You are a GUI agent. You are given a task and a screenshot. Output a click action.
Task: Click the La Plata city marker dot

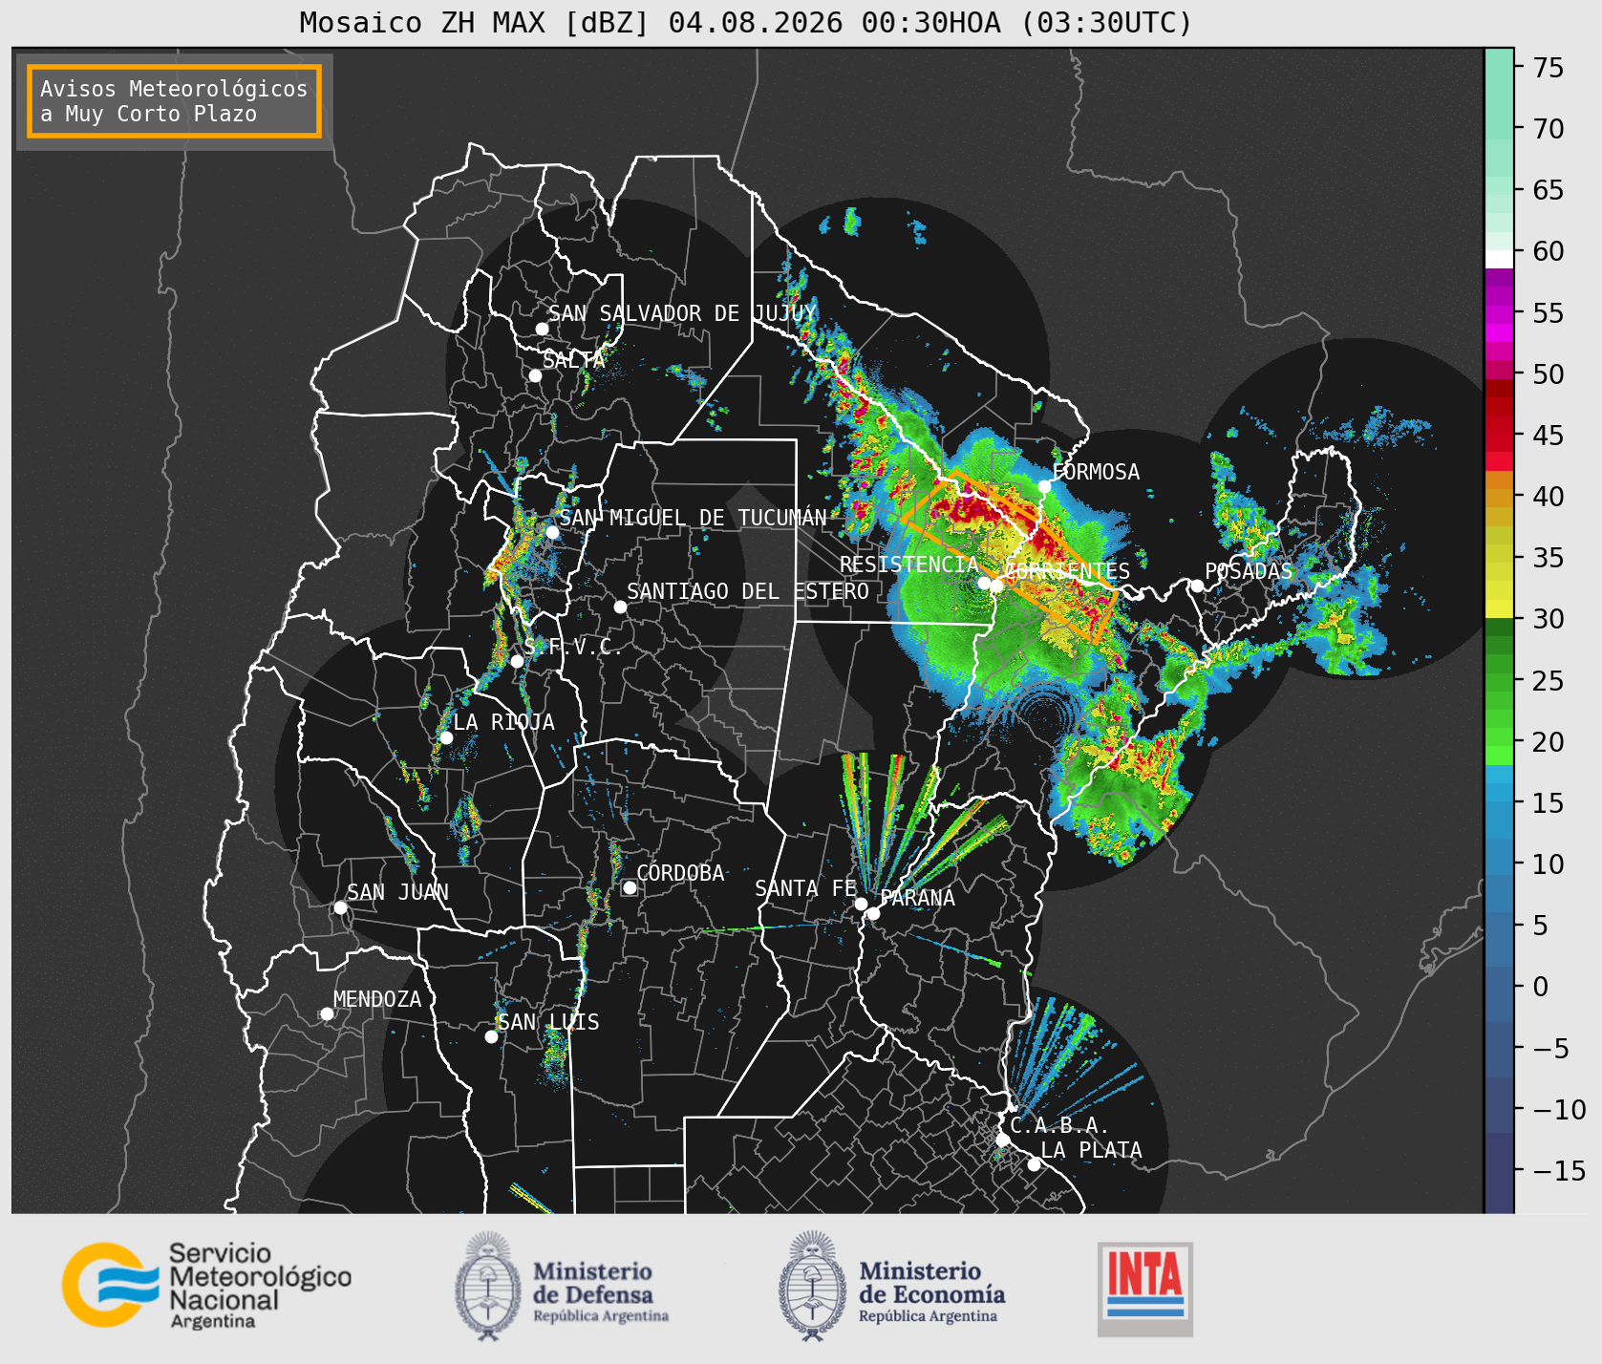pyautogui.click(x=1034, y=1164)
